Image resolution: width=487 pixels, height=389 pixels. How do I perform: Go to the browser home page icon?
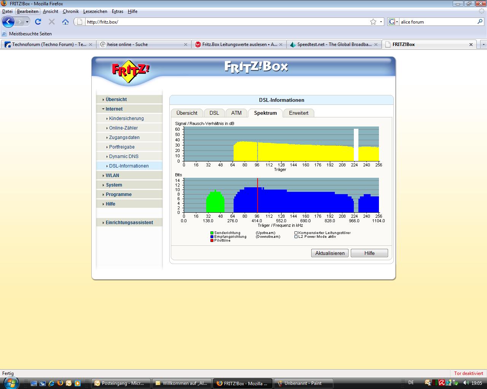point(65,22)
